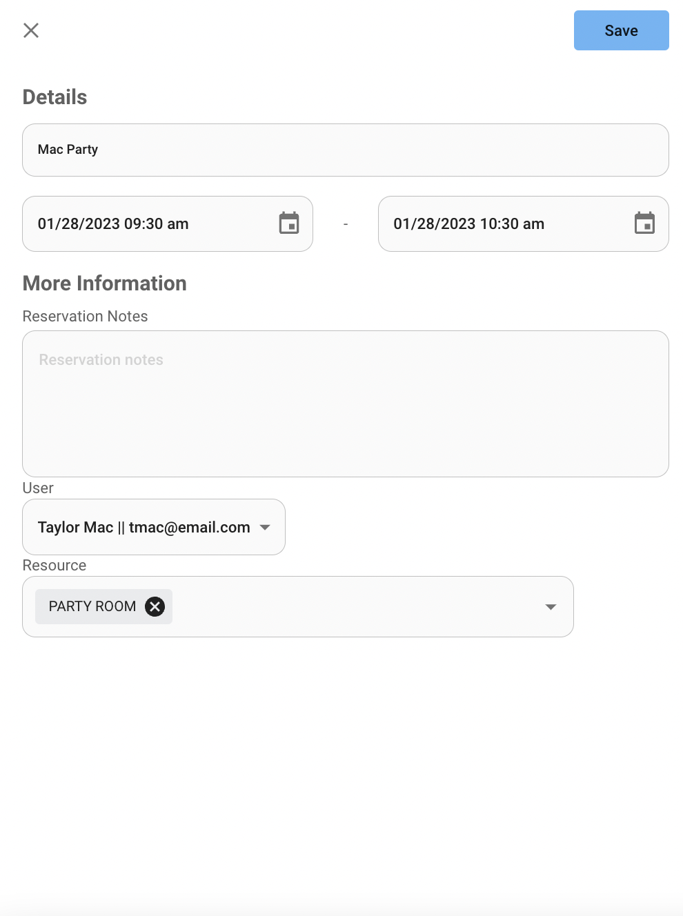Click the Resource field label
This screenshot has width=683, height=916.
(55, 565)
